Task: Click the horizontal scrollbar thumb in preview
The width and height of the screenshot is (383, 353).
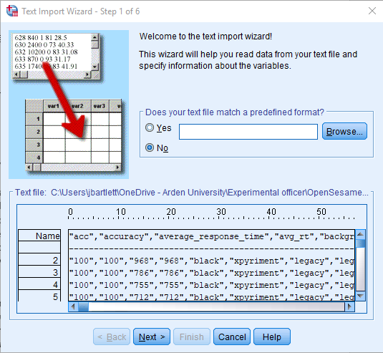Action: (x=83, y=307)
